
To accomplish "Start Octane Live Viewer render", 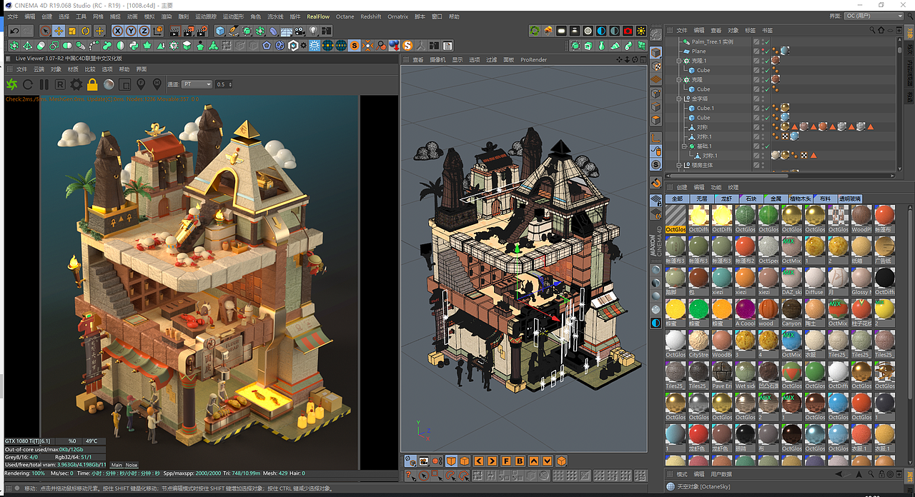I will click(x=12, y=84).
